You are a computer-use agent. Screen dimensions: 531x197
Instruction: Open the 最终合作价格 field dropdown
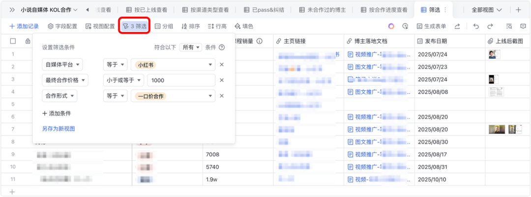tap(65, 80)
